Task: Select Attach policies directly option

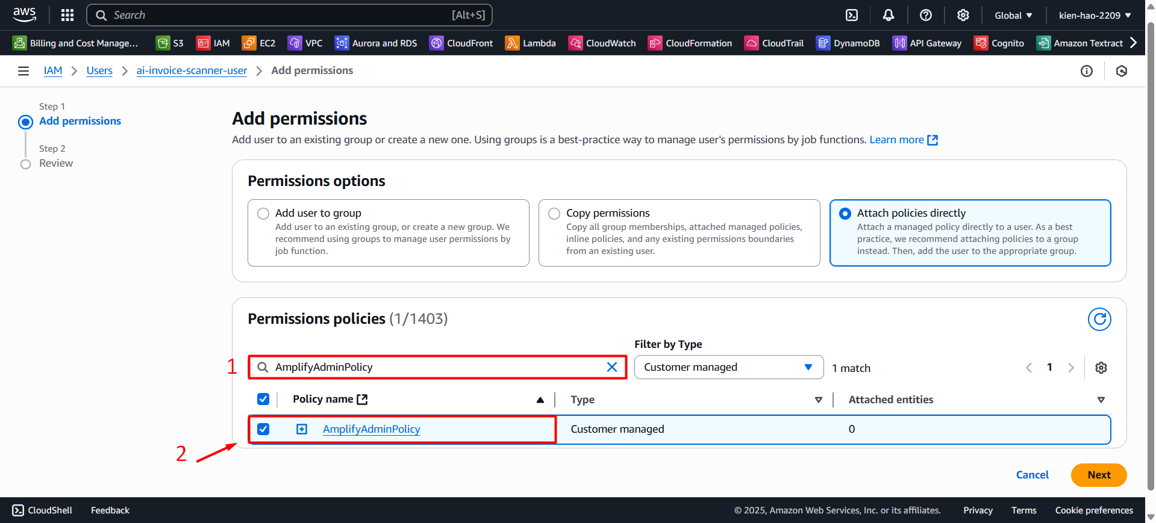Action: click(x=845, y=214)
